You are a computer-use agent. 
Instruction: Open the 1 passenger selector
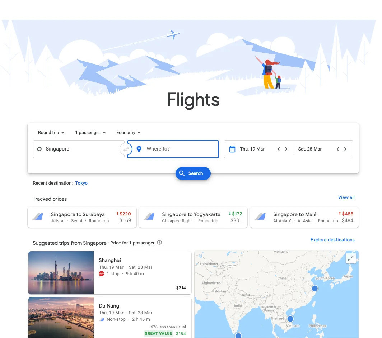coord(90,133)
